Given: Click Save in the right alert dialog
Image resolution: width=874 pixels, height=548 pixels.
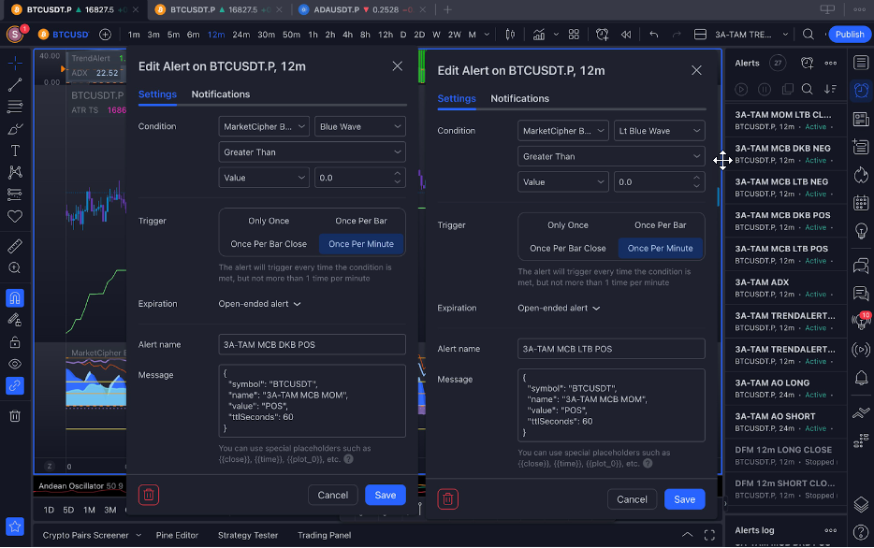Looking at the screenshot, I should [x=684, y=499].
